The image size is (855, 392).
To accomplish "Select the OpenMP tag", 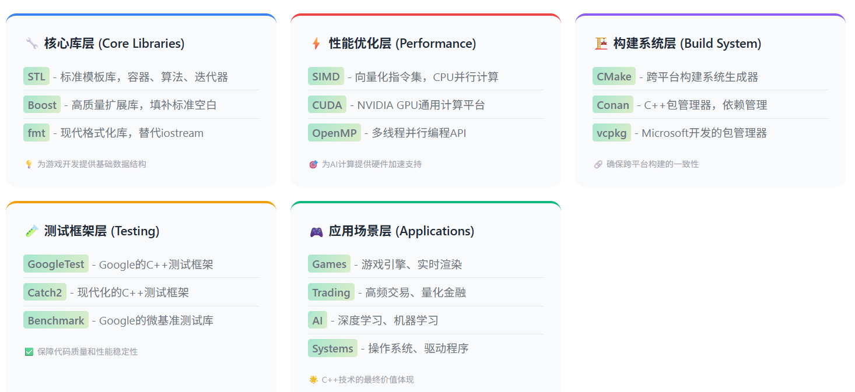I will click(334, 133).
